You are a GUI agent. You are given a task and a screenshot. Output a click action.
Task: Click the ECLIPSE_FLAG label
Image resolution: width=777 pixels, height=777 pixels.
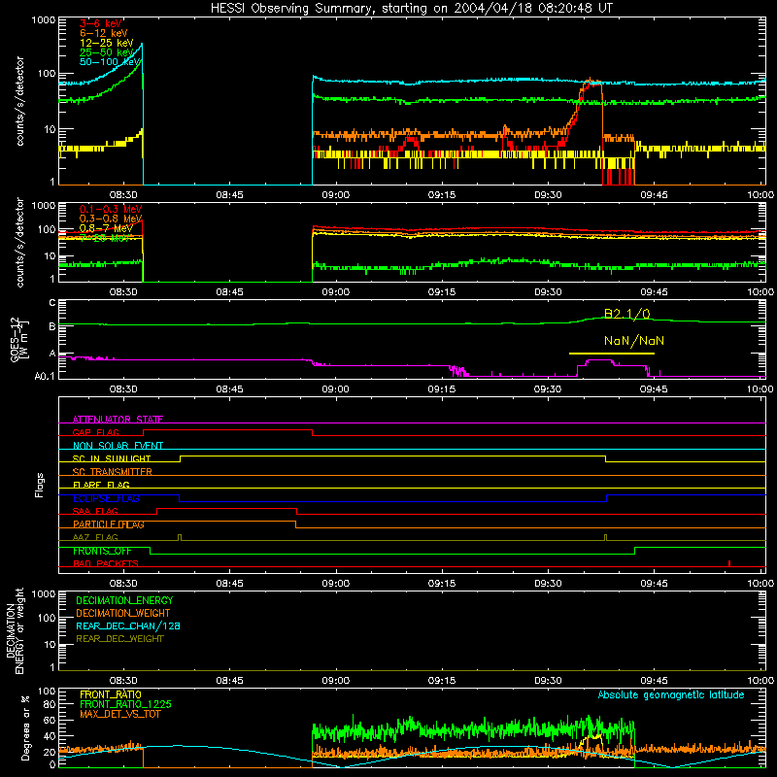pyautogui.click(x=106, y=498)
